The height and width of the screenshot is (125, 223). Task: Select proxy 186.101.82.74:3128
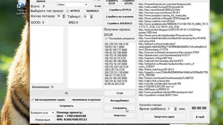[x=115, y=58]
